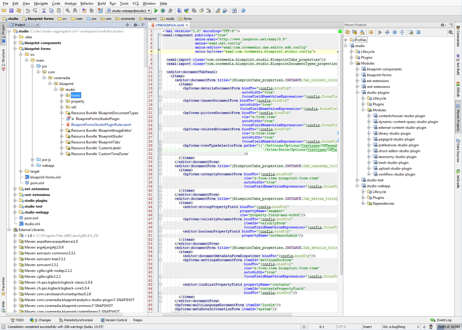Select the CMArticleForm.exml editor tab
This screenshot has height=330, width=462.
pos(170,25)
